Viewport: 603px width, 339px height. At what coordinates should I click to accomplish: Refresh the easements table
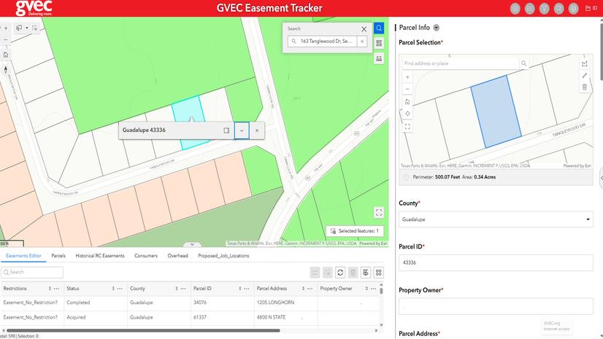click(x=340, y=273)
